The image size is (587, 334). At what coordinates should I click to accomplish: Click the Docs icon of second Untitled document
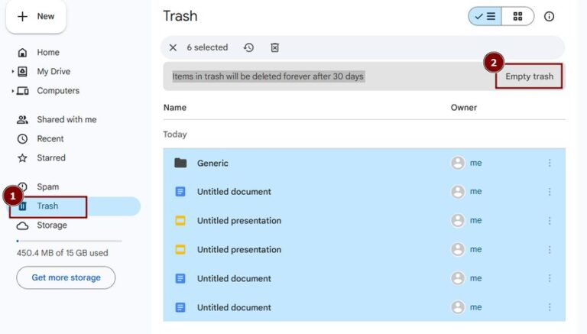pos(180,278)
